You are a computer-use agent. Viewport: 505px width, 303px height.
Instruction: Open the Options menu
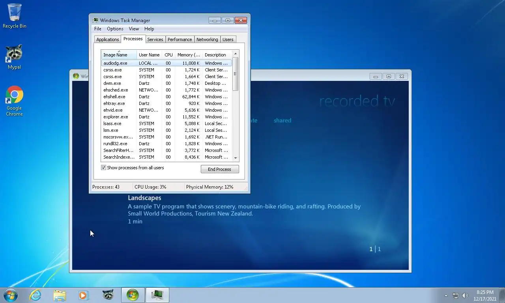[115, 29]
